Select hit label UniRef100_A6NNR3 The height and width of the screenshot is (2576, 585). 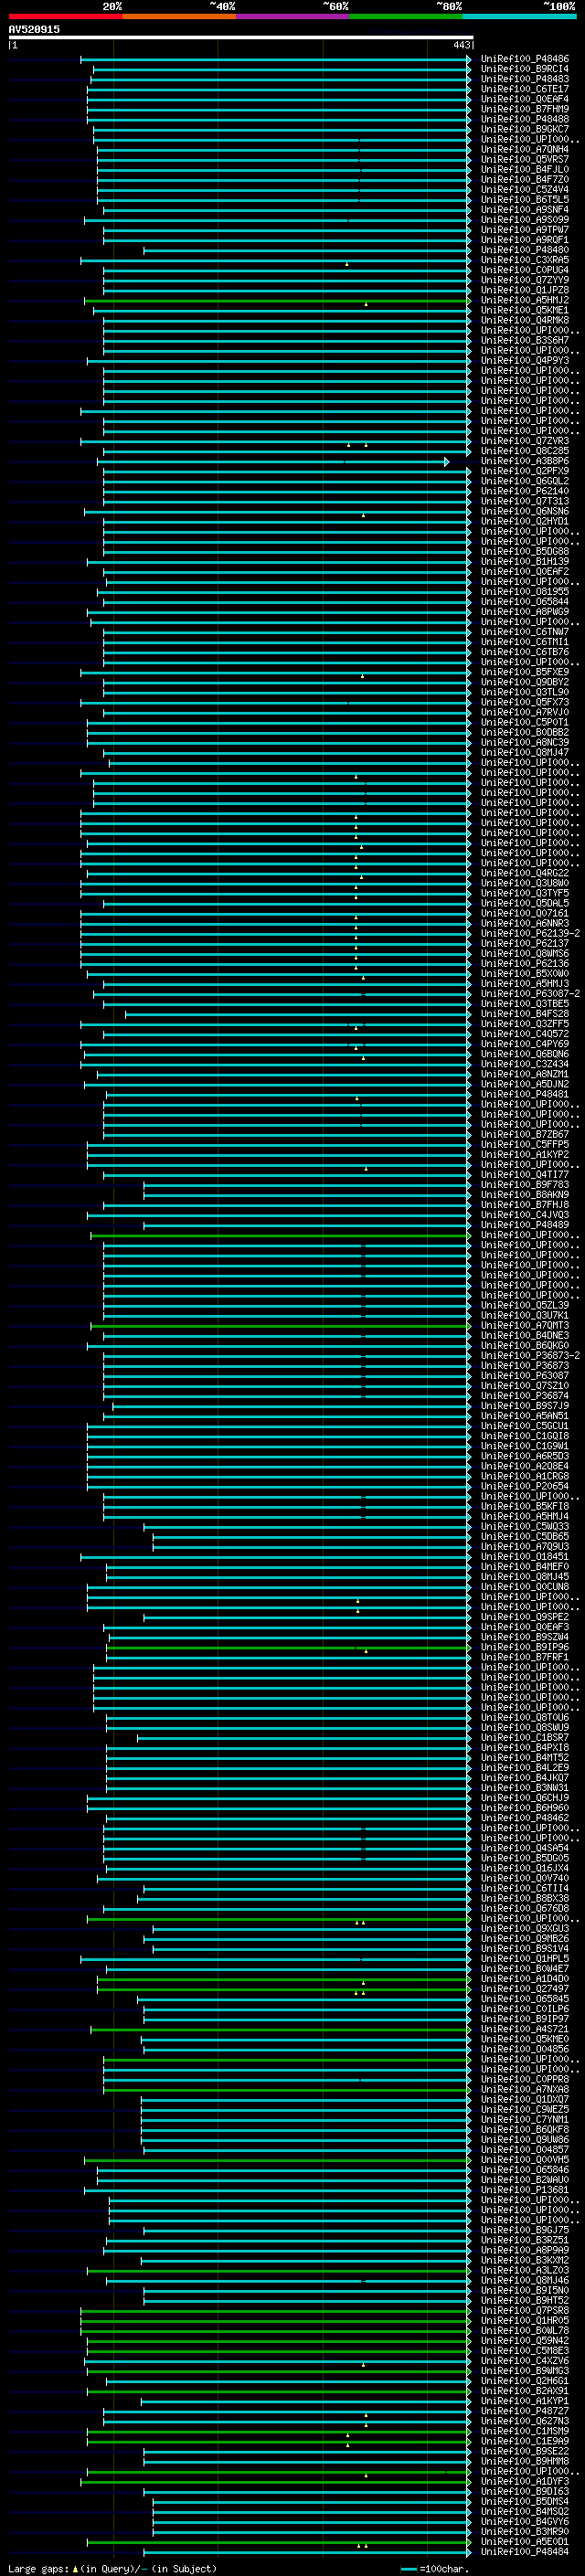click(525, 923)
